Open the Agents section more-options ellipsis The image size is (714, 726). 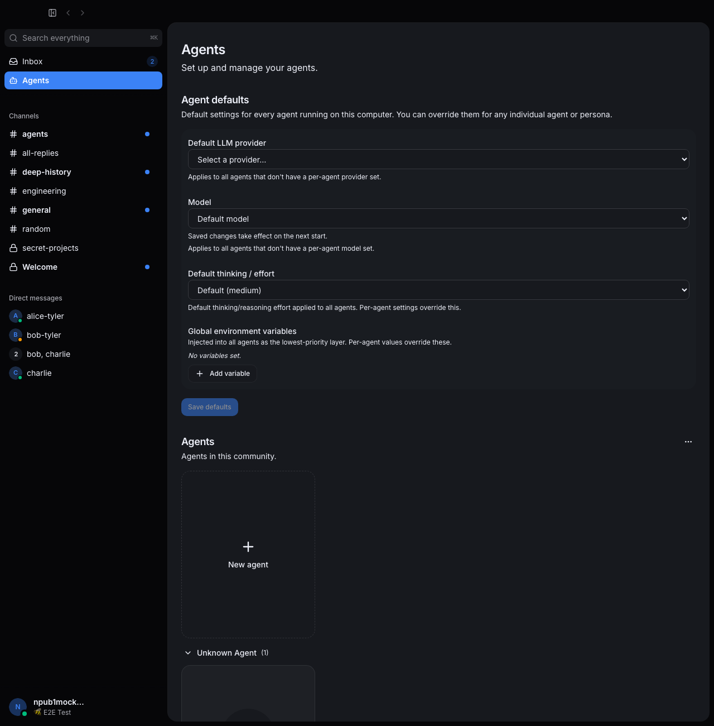click(688, 442)
